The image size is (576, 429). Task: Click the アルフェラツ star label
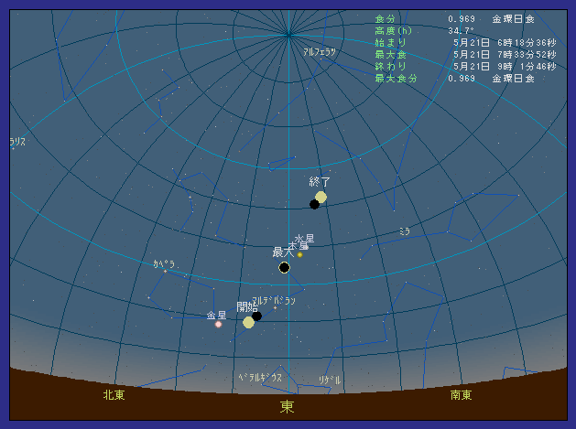pos(320,52)
